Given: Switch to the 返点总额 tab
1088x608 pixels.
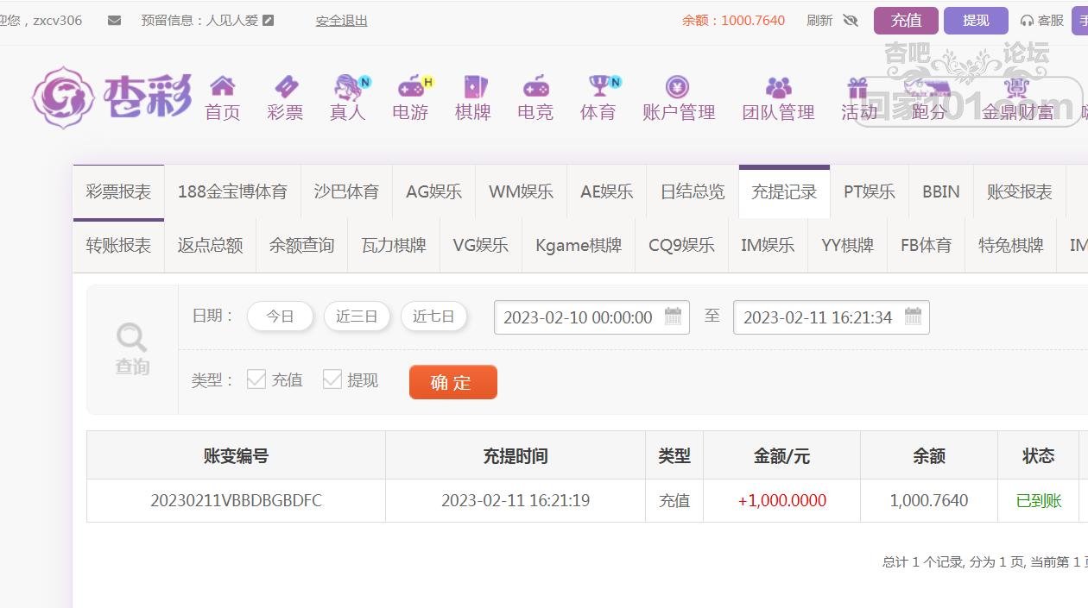Looking at the screenshot, I should tap(210, 246).
